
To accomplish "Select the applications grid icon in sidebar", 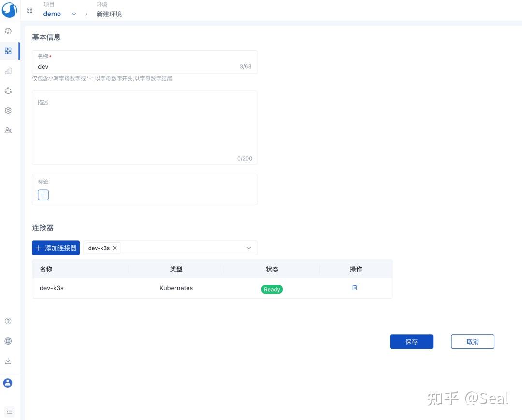I will pyautogui.click(x=8, y=50).
